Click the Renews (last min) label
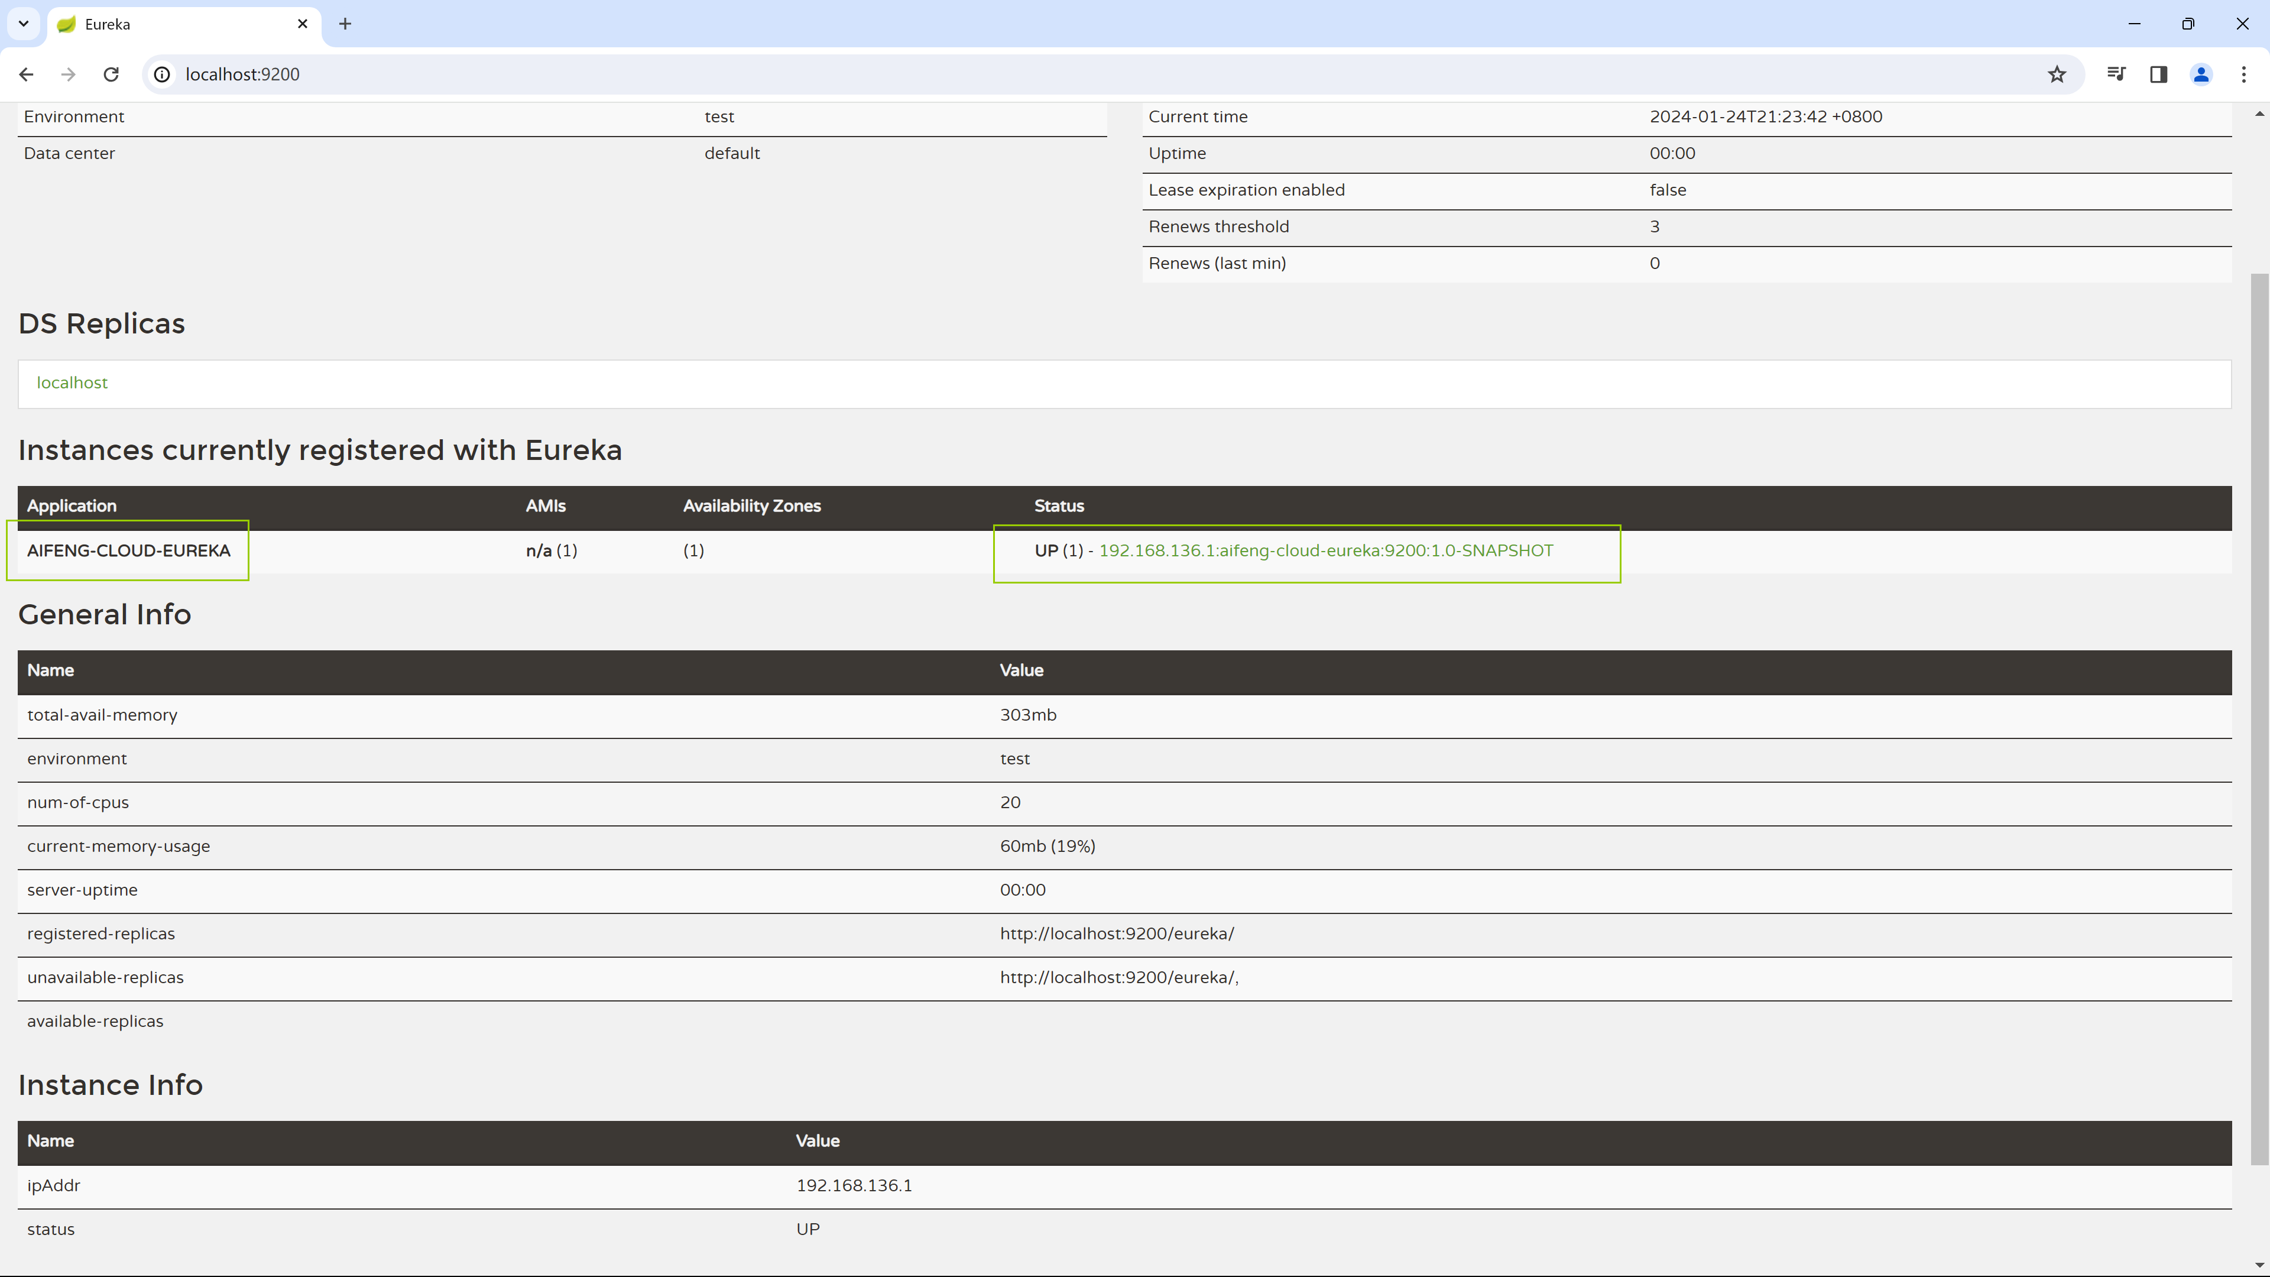This screenshot has width=2270, height=1277. pyautogui.click(x=1217, y=262)
